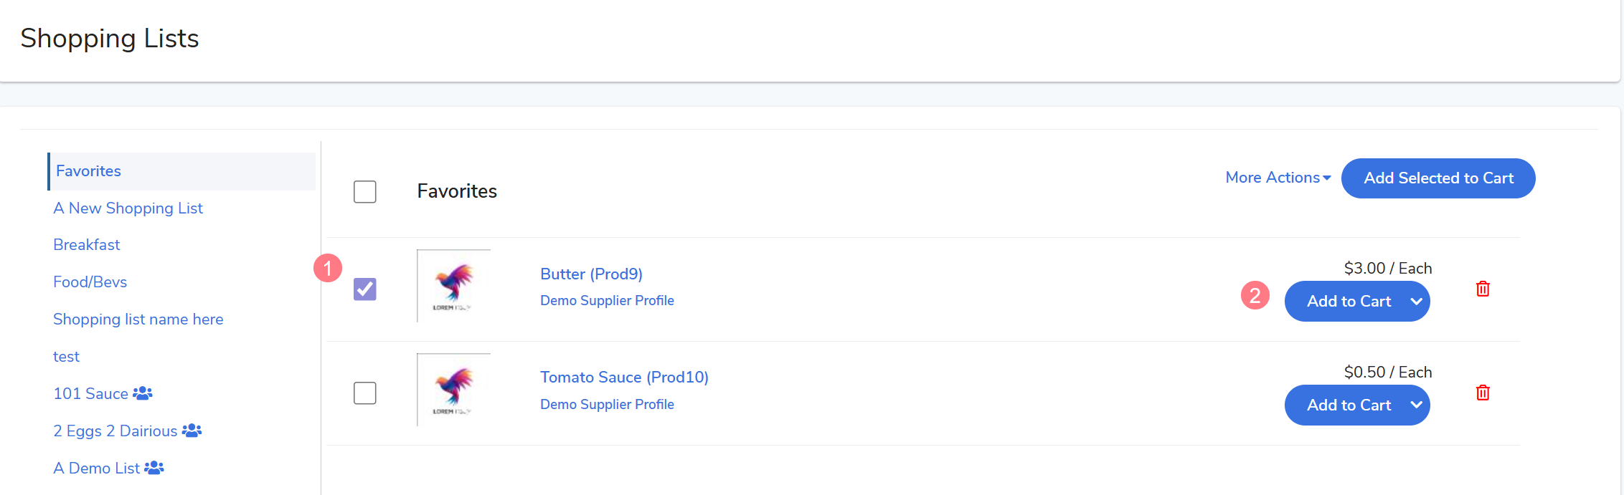
Task: Open Demo Supplier Profile under Tomato Sauce
Action: click(607, 404)
